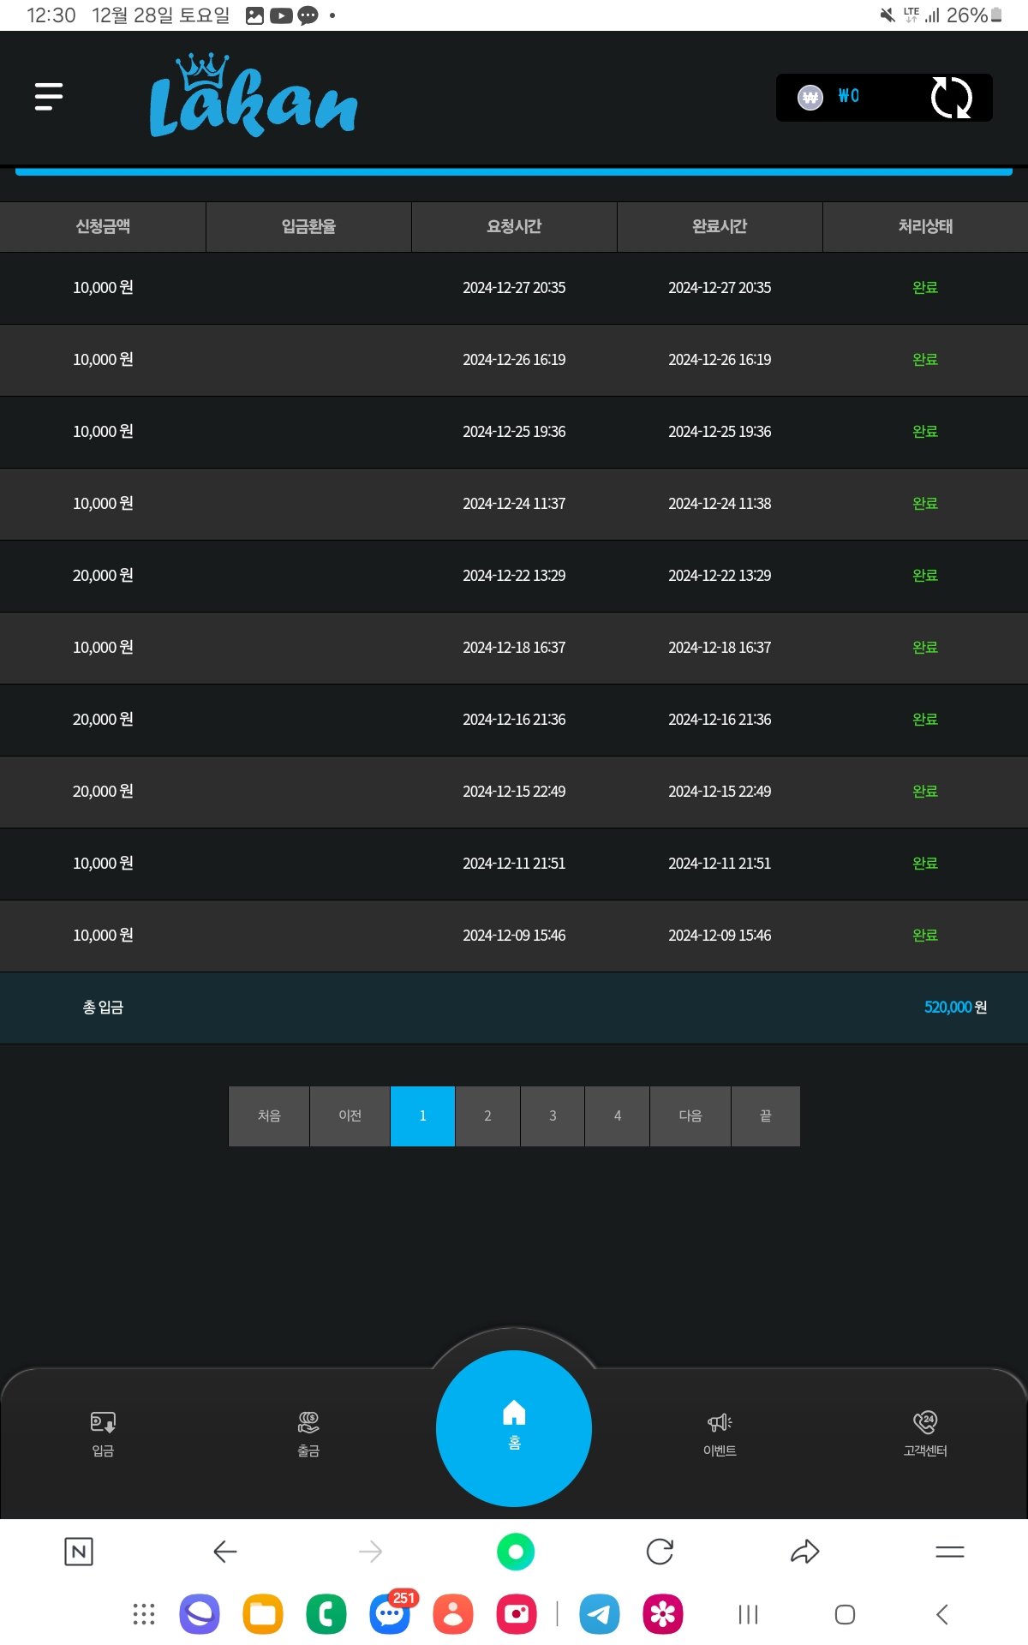Reload page using browser refresh icon
The height and width of the screenshot is (1645, 1028).
[x=660, y=1552]
